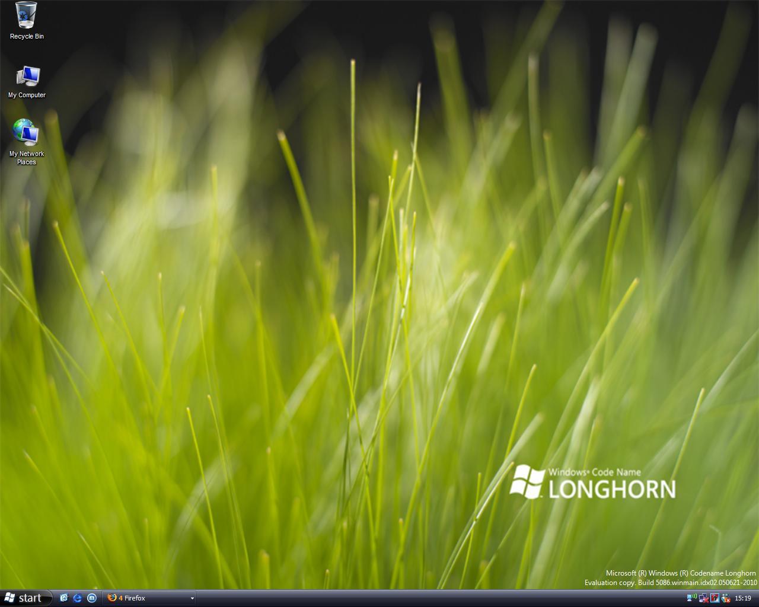This screenshot has height=607, width=759.
Task: Select the Recycle Bin label text
Action: [x=27, y=36]
